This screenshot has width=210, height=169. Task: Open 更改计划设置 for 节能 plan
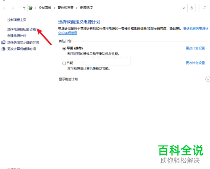coord(195,63)
